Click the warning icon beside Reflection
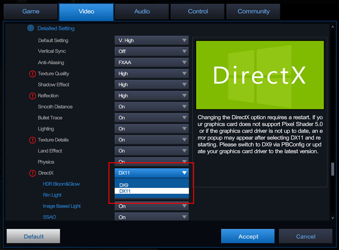Image resolution: width=339 pixels, height=250 pixels. coord(33,96)
